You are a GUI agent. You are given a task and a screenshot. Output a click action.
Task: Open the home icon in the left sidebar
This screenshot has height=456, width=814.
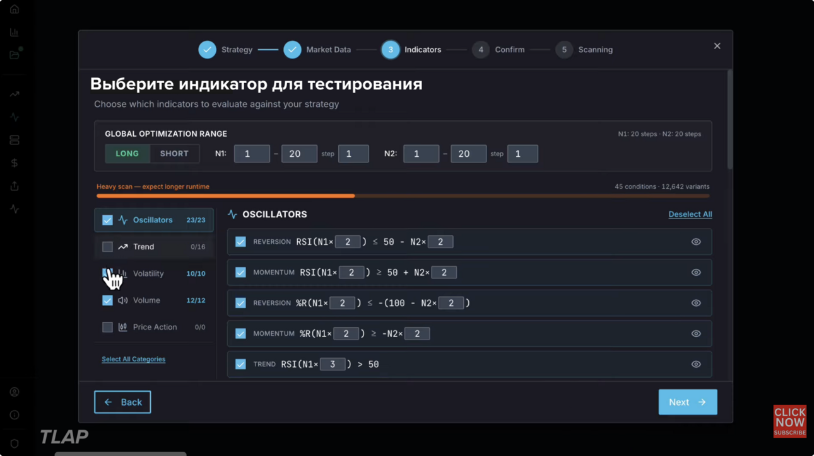15,9
